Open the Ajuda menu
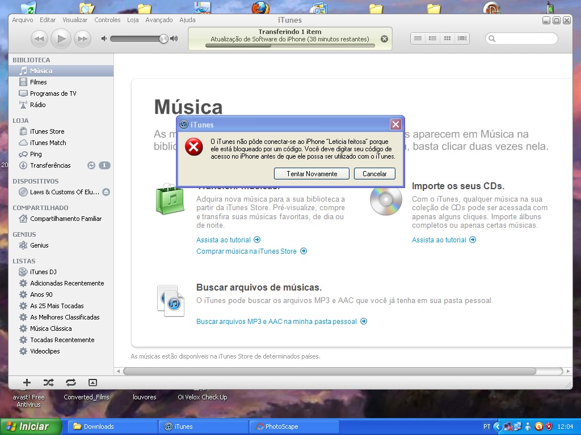Image resolution: width=581 pixels, height=435 pixels. 187,20
